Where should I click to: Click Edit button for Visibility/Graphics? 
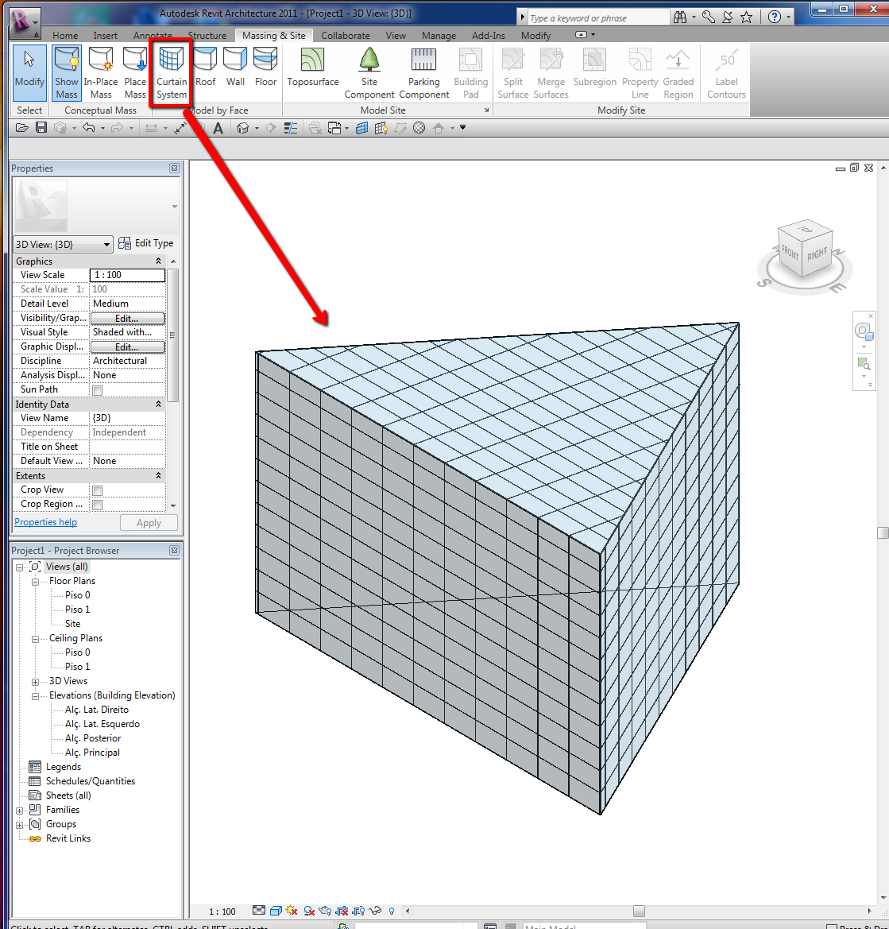click(127, 318)
